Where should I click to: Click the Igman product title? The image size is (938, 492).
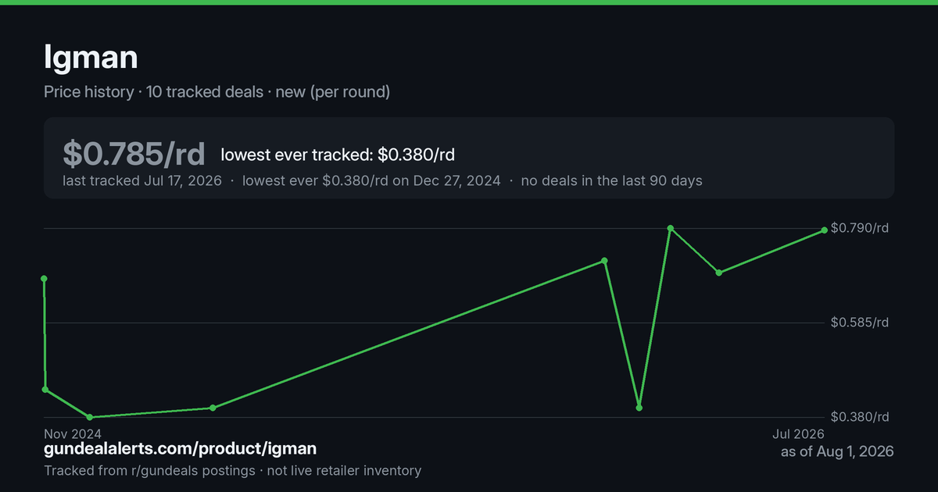click(92, 57)
